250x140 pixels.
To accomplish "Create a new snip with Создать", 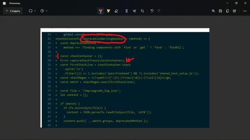I will pyautogui.click(x=13, y=11).
